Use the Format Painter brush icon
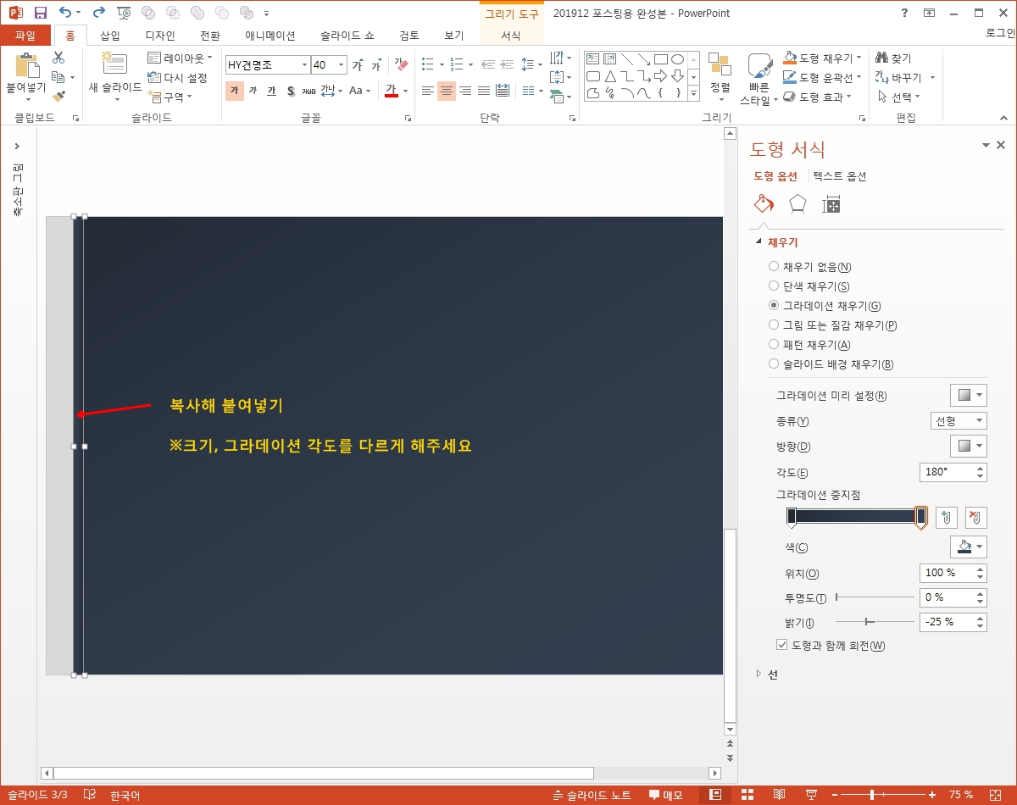The width and height of the screenshot is (1017, 805). 58,96
